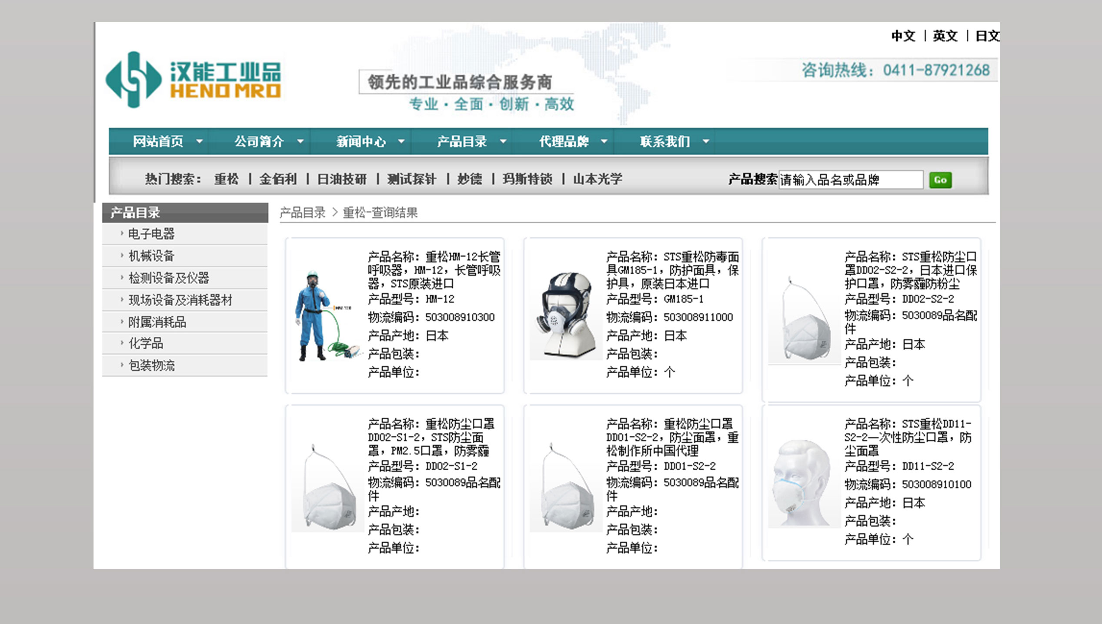Viewport: 1102px width, 624px height.
Task: Open the 检测设备及仪器 sidebar category
Action: pos(169,278)
